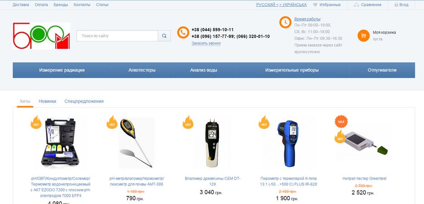Open the AKT EZODO 7200 kit image
The image size is (424, 204).
click(60, 142)
